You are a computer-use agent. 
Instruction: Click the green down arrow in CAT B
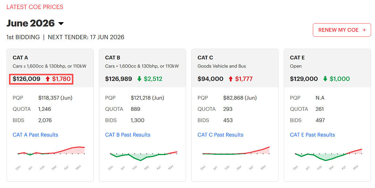click(139, 79)
